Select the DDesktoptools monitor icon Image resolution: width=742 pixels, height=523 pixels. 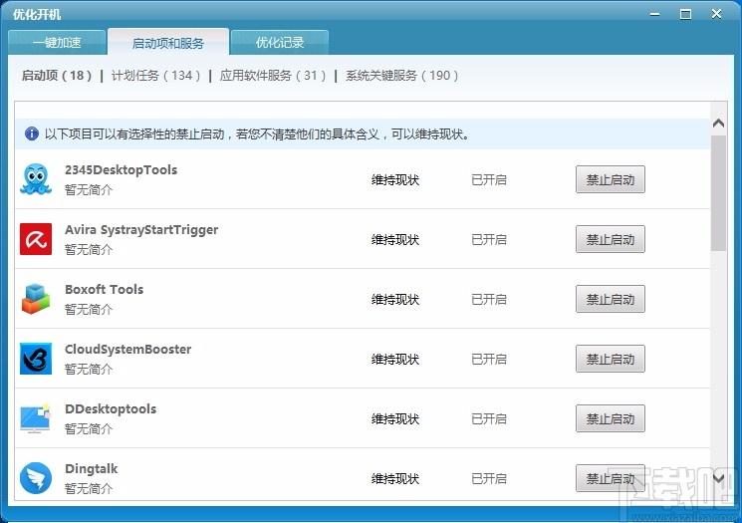pyautogui.click(x=36, y=418)
